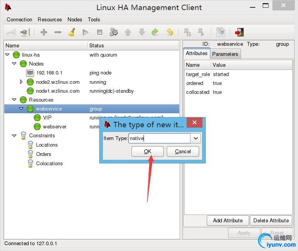Click the Colocations lightbulb icon
The width and height of the screenshot is (298, 251).
point(30,163)
